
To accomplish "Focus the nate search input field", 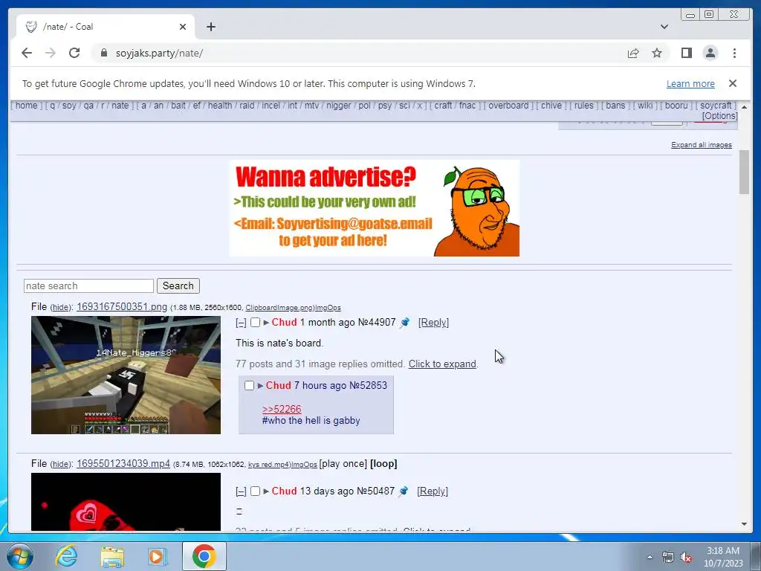I will (89, 286).
